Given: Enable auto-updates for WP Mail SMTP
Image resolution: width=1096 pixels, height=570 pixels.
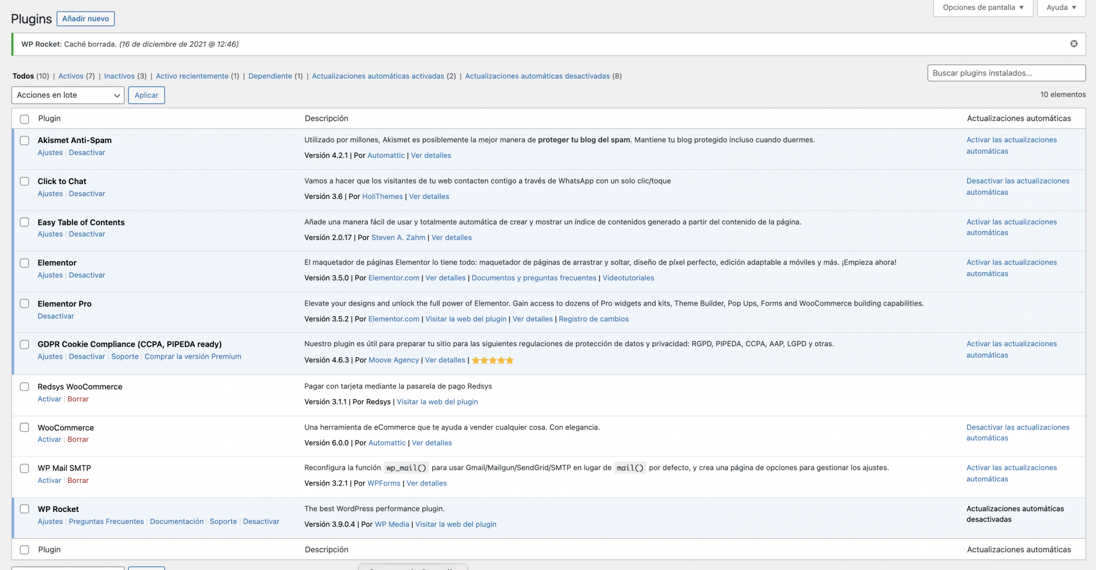Looking at the screenshot, I should pyautogui.click(x=1012, y=473).
